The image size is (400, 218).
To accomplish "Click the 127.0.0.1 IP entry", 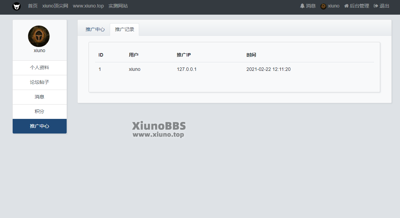I will (186, 69).
